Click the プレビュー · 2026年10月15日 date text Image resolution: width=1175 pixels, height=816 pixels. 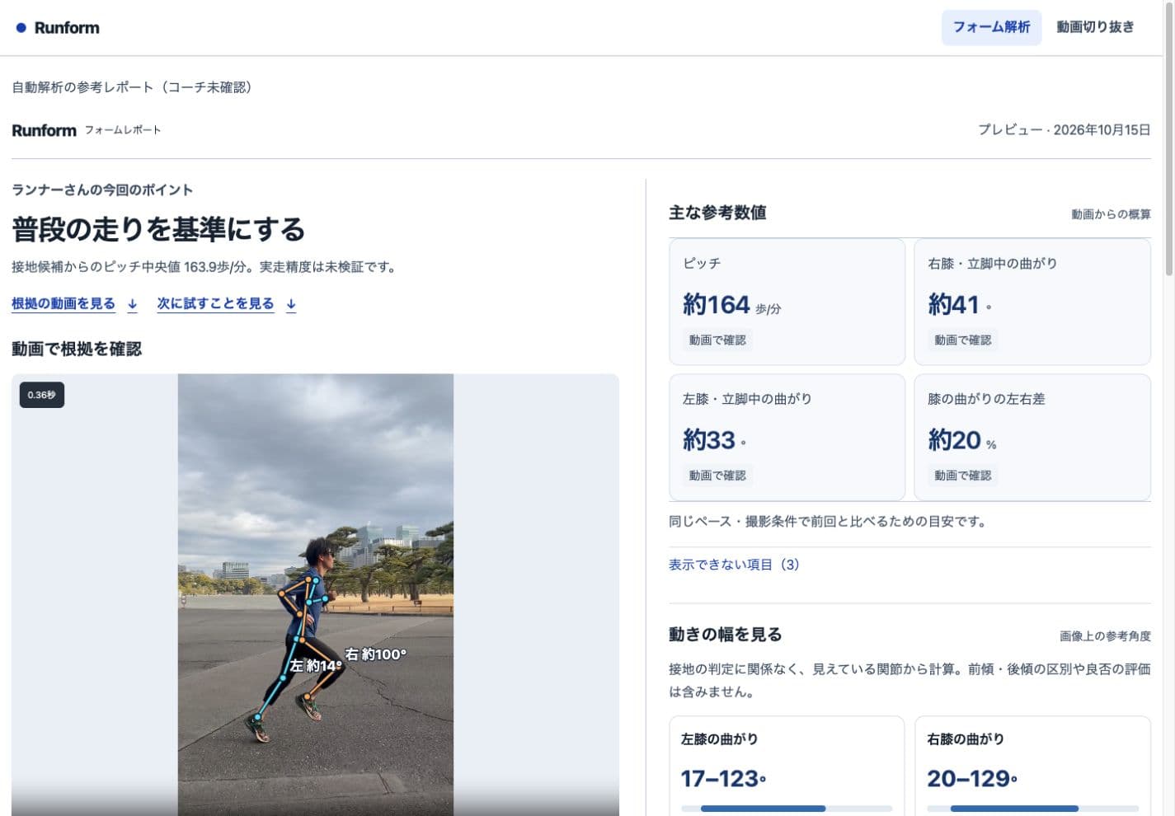(x=1064, y=130)
